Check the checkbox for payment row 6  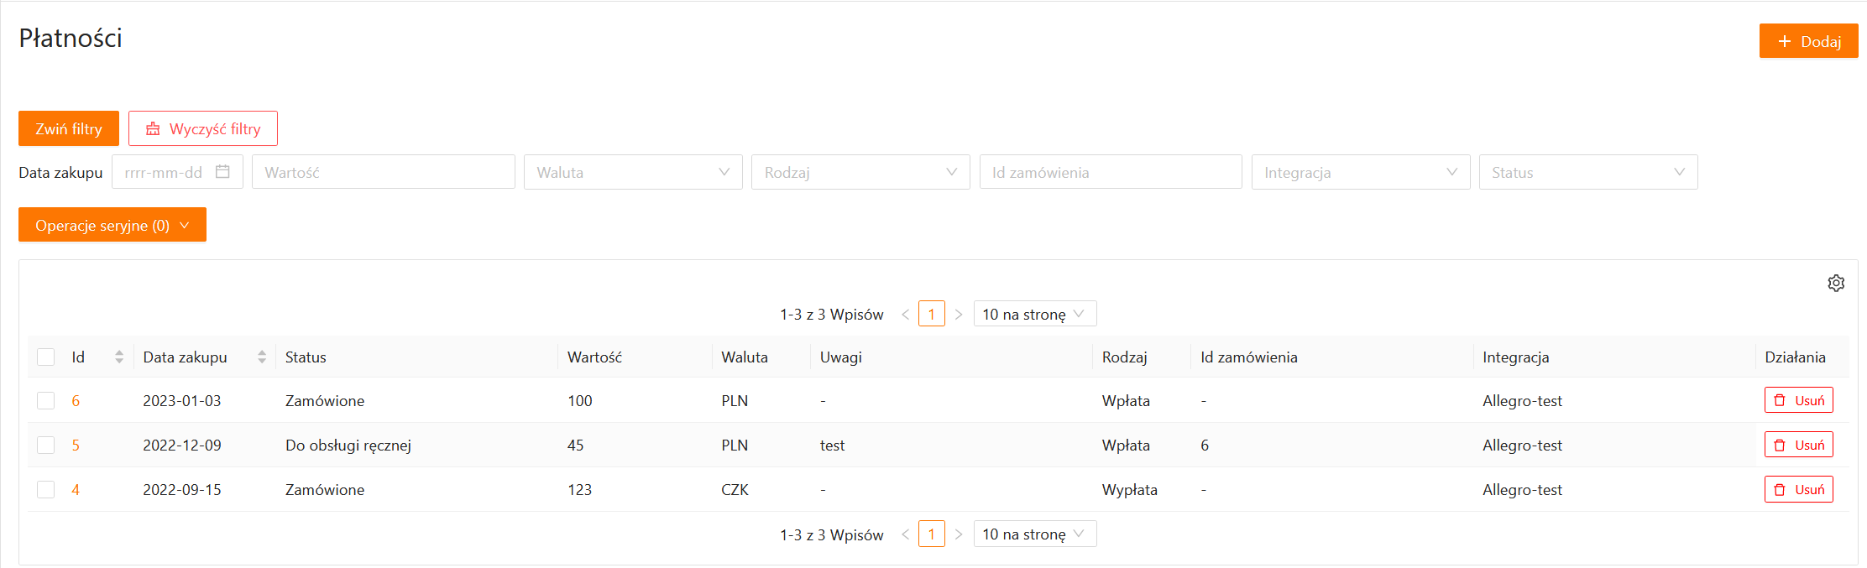pos(46,401)
